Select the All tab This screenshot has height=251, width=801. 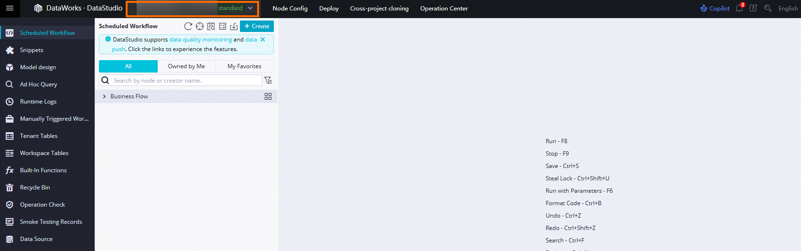(x=128, y=66)
